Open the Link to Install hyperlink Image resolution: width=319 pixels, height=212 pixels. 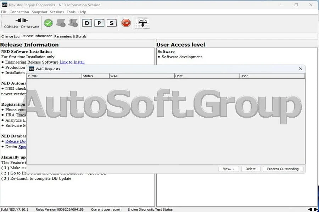72,62
